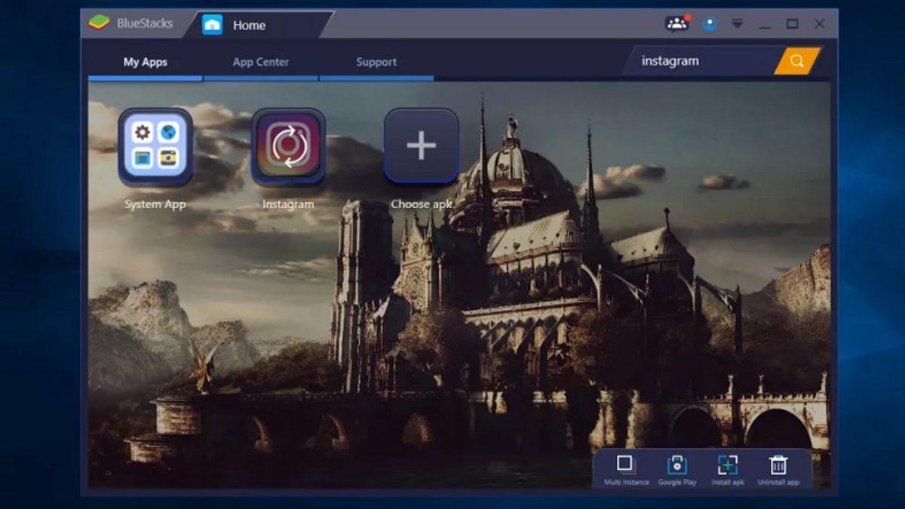Viewport: 905px width, 509px height.
Task: Open the community chat icon with red notification
Action: pos(676,24)
